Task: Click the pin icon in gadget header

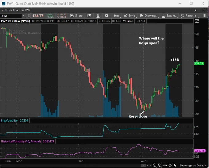Action: pyautogui.click(x=195, y=10)
